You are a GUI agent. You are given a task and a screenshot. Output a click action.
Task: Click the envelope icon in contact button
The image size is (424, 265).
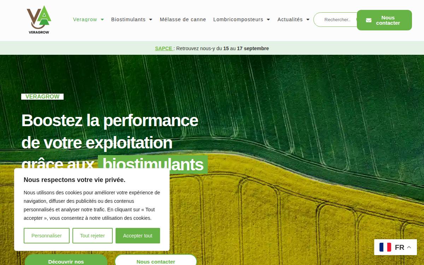(369, 20)
